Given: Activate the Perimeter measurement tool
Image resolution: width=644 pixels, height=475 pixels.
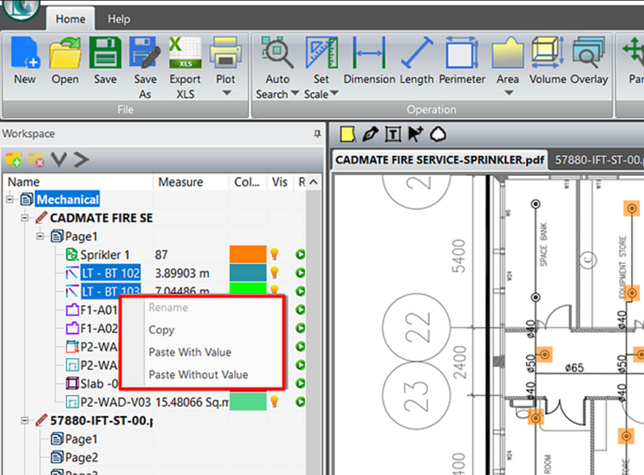Looking at the screenshot, I should [x=462, y=61].
